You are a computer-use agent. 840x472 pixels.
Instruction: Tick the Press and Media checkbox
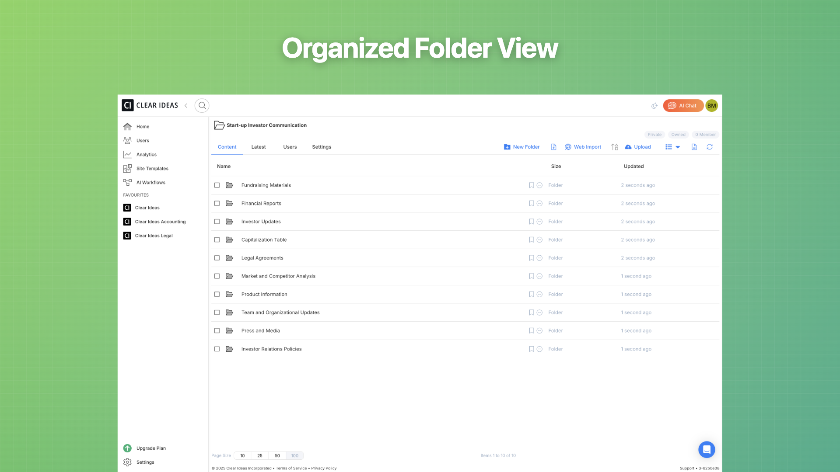(217, 331)
